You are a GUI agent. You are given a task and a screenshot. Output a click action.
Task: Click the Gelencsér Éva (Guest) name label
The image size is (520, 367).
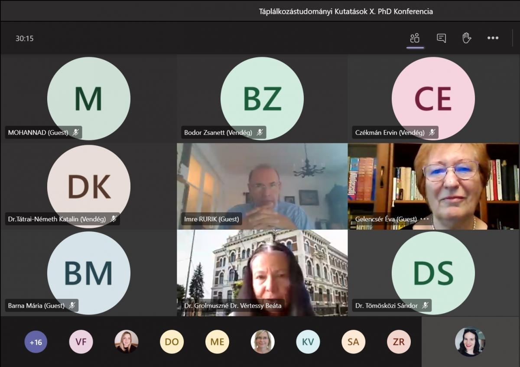click(386, 219)
